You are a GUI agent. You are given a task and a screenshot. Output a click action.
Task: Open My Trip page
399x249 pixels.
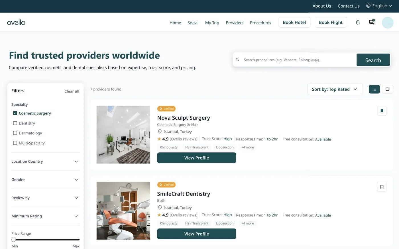coord(212,23)
